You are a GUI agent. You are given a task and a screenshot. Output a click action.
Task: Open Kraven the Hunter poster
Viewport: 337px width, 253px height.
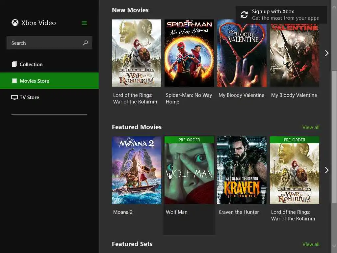242,170
